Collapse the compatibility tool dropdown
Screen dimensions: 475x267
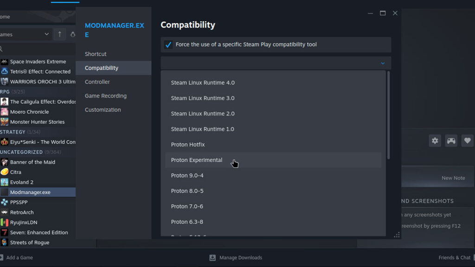tap(383, 63)
